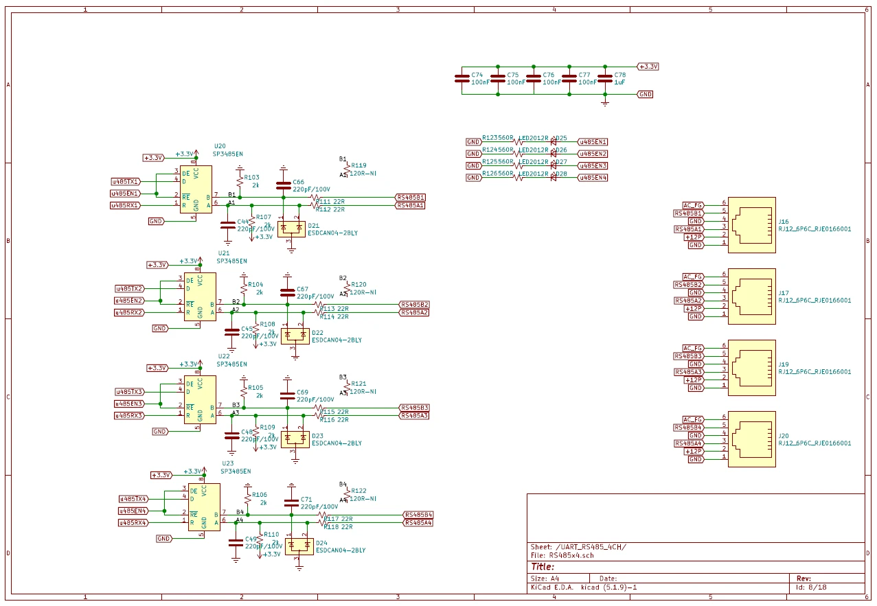
Task: Click the J20 RJ12 connector symbol
Action: [752, 439]
